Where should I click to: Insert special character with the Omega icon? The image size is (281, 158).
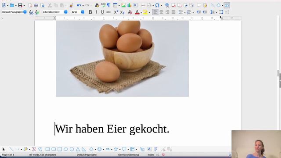pyautogui.click(x=157, y=5)
